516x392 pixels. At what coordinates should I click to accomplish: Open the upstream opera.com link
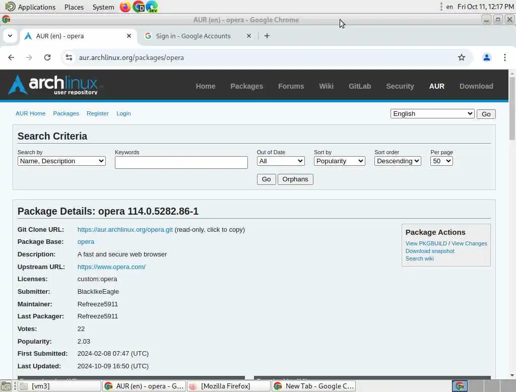111,267
